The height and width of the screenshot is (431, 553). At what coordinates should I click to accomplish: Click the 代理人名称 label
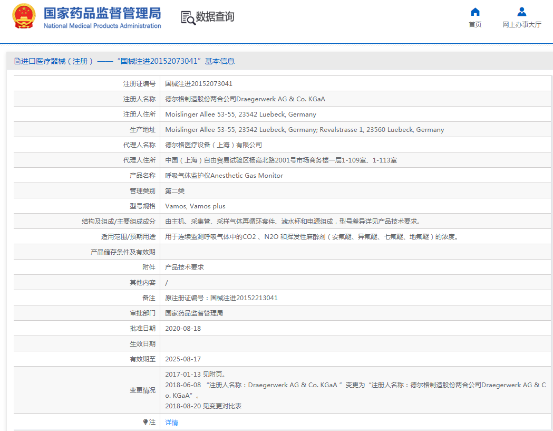pyautogui.click(x=139, y=145)
